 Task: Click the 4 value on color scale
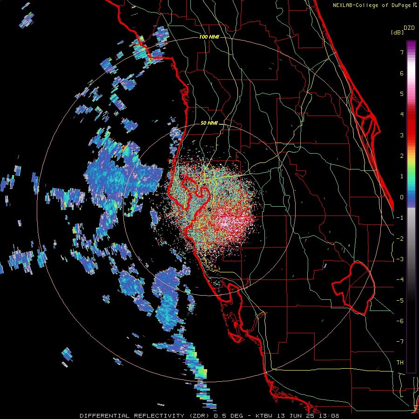[x=402, y=115]
